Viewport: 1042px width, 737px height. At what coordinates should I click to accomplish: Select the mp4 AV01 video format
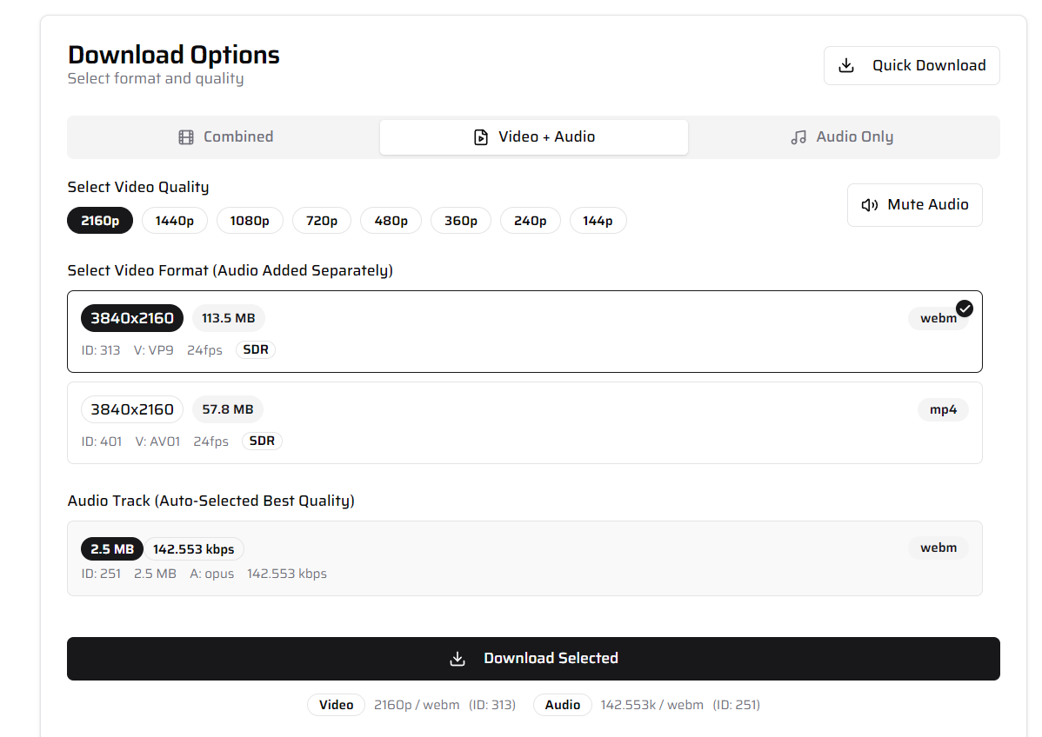point(525,422)
